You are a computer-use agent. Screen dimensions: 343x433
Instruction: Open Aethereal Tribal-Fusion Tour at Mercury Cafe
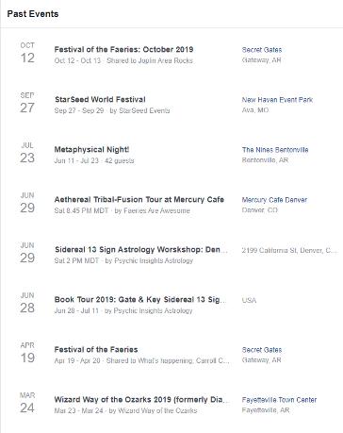click(x=139, y=199)
